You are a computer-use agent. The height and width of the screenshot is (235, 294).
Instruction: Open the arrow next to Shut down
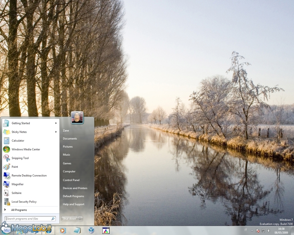click(x=81, y=219)
